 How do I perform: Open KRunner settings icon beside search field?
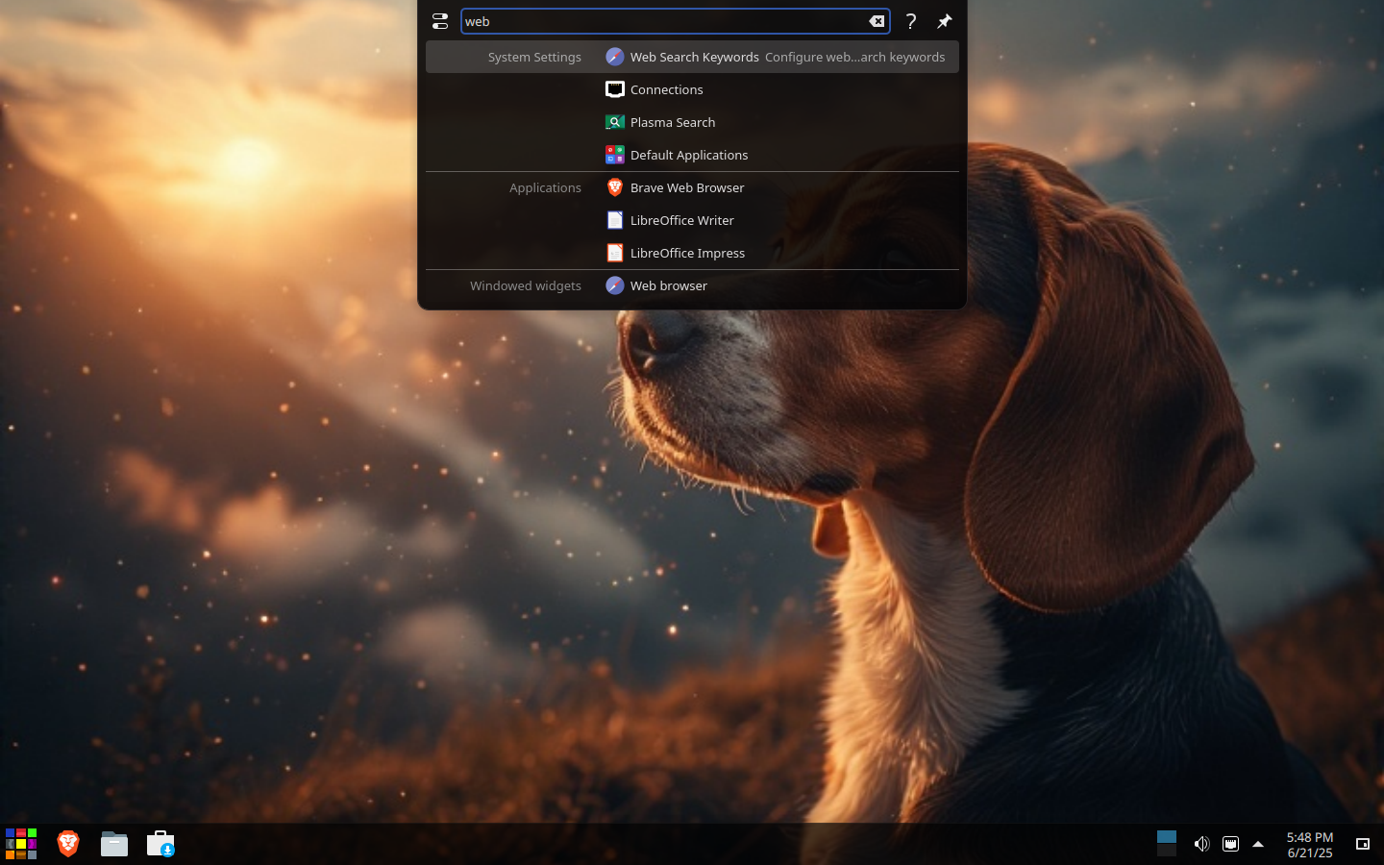[440, 21]
